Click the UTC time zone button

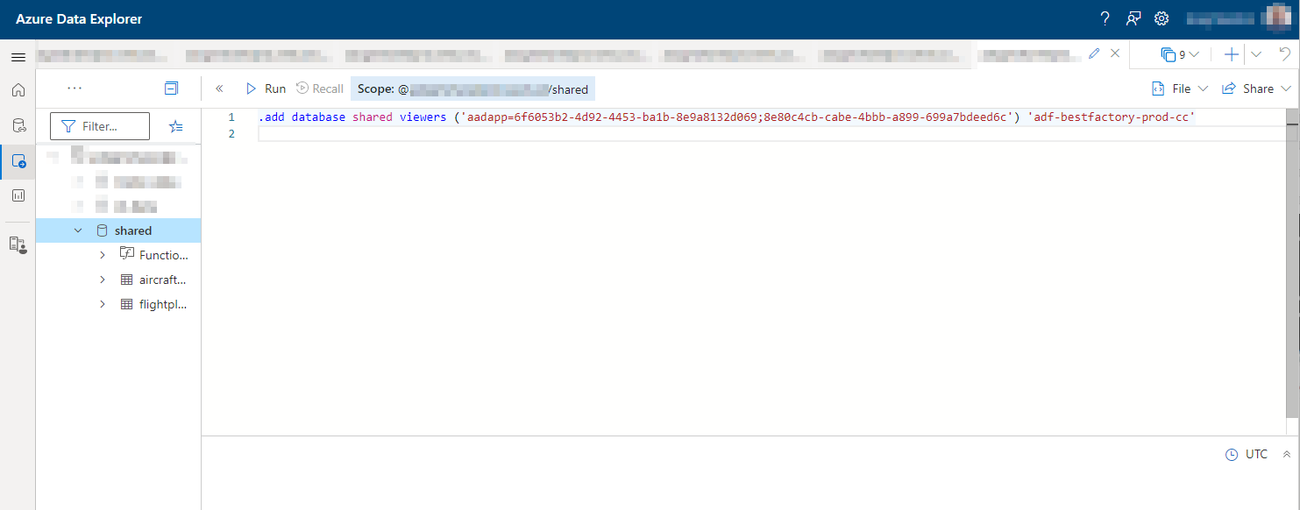click(1246, 454)
